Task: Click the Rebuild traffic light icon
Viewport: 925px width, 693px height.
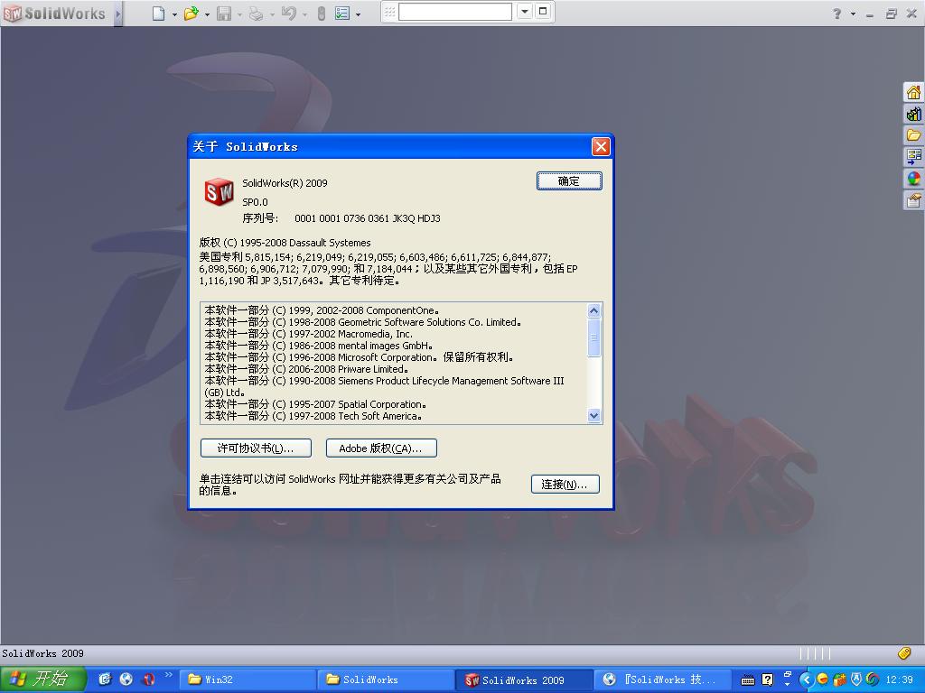Action: point(321,13)
